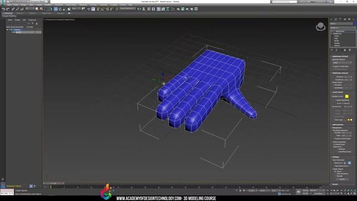Switch to Display command panel tab

(x=349, y=20)
